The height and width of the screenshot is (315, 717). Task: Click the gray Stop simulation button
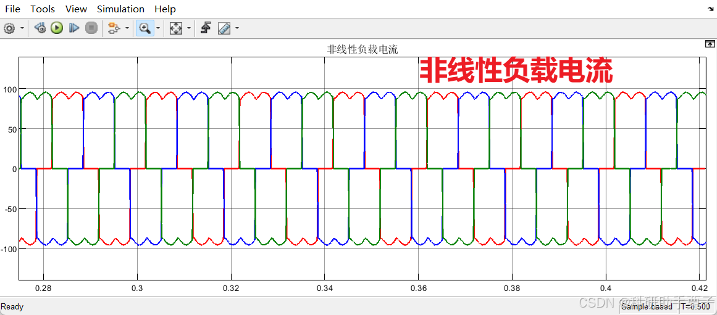pyautogui.click(x=91, y=28)
